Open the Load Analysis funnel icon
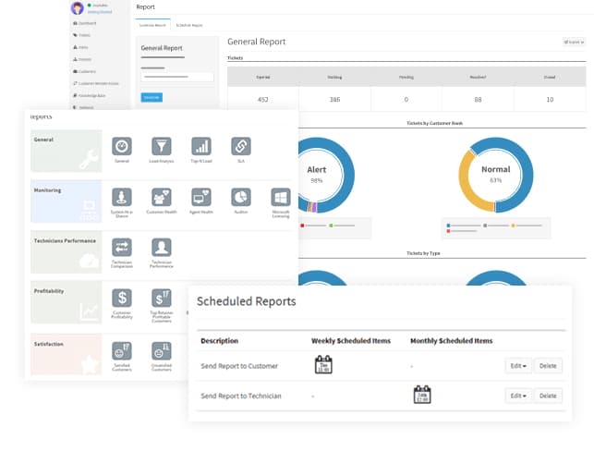The image size is (594, 451). (162, 146)
